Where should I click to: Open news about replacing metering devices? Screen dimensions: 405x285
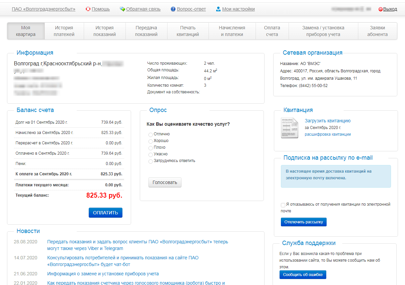[x=103, y=274]
